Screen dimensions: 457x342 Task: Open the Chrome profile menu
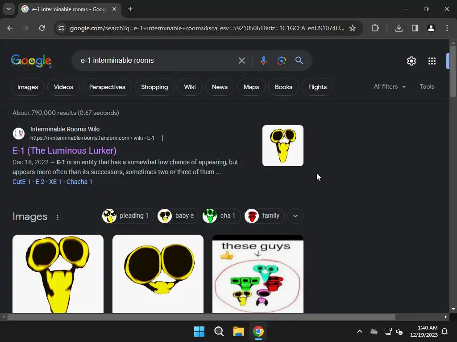[x=431, y=28]
